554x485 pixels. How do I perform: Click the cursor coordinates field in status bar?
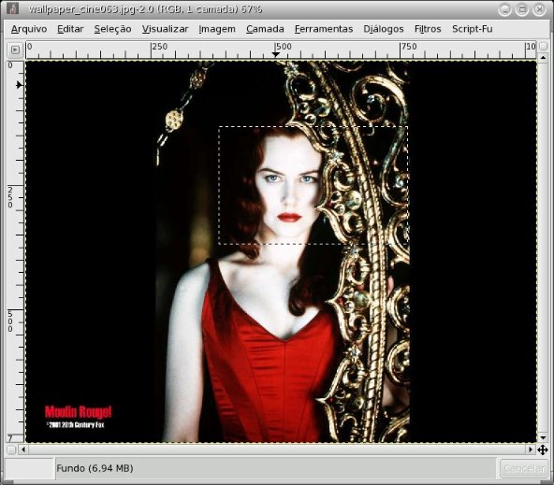pyautogui.click(x=30, y=468)
